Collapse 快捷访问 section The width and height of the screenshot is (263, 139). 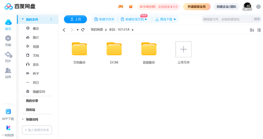[23, 119]
